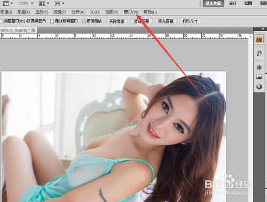Image resolution: width=267 pixels, height=202 pixels.
Task: Open the 视图(V) menu
Action: tap(112, 12)
